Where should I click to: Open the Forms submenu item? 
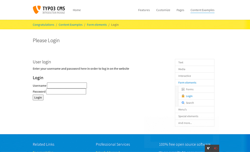196,89
